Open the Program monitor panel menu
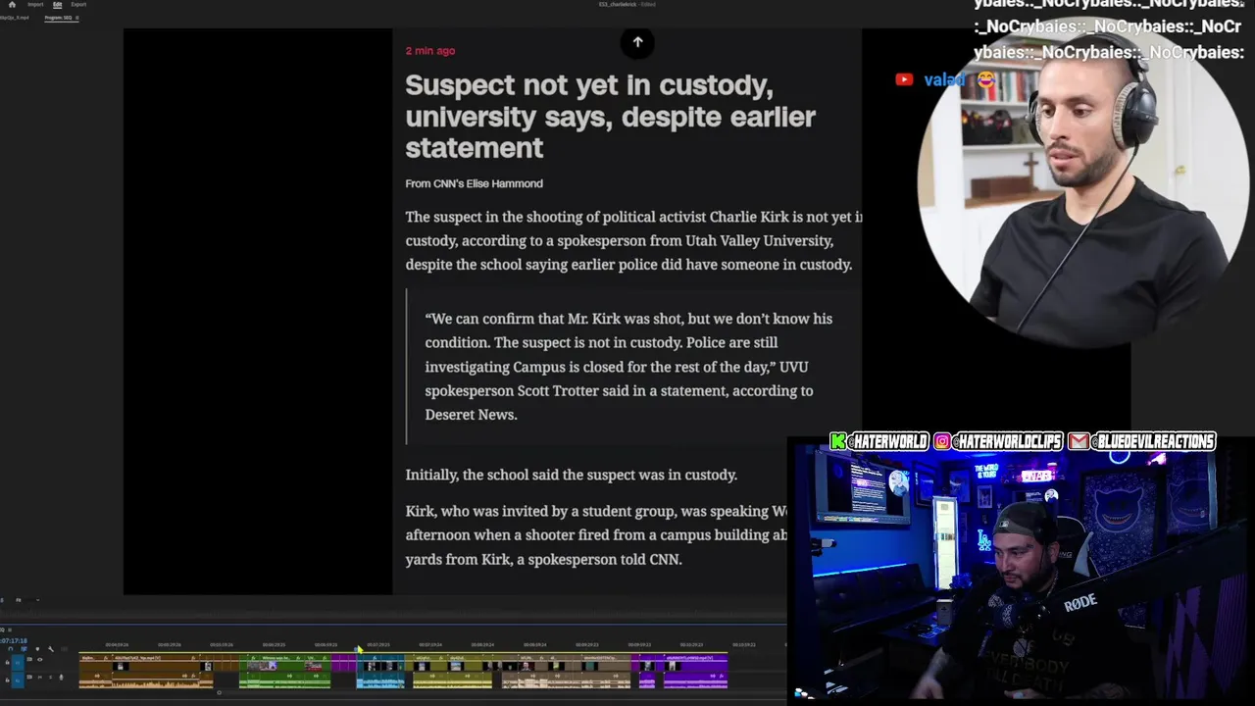 (x=77, y=18)
